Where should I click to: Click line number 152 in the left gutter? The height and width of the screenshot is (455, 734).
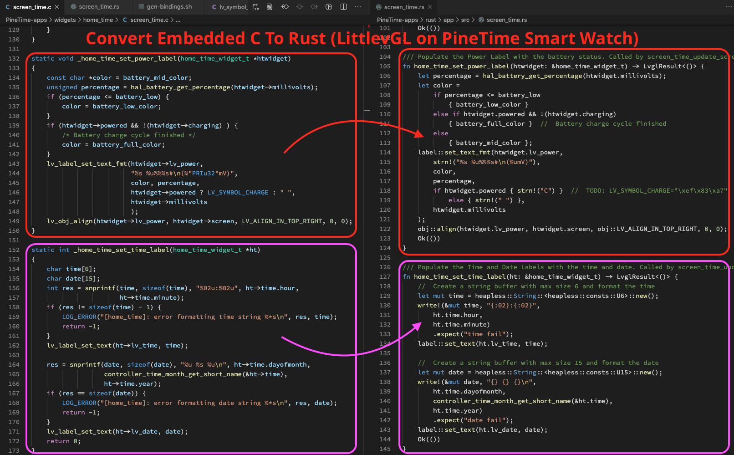click(x=14, y=250)
